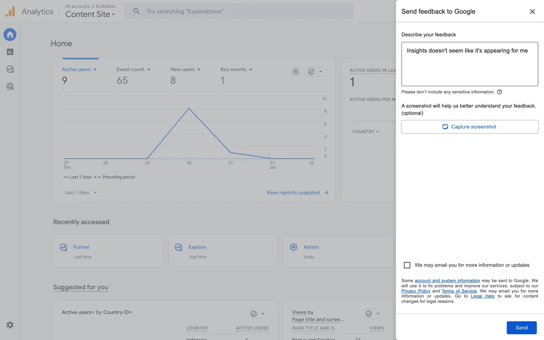Click the Capture screenshot button
The image size is (544, 340).
pyautogui.click(x=469, y=127)
